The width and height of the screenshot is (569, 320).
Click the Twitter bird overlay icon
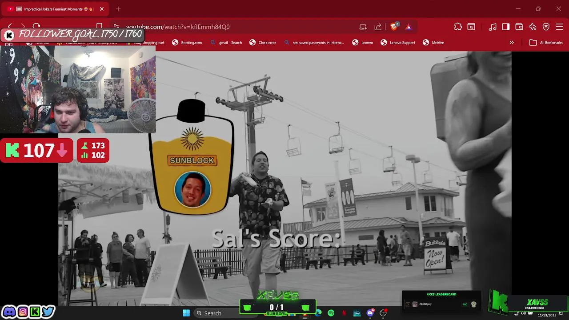pos(48,312)
